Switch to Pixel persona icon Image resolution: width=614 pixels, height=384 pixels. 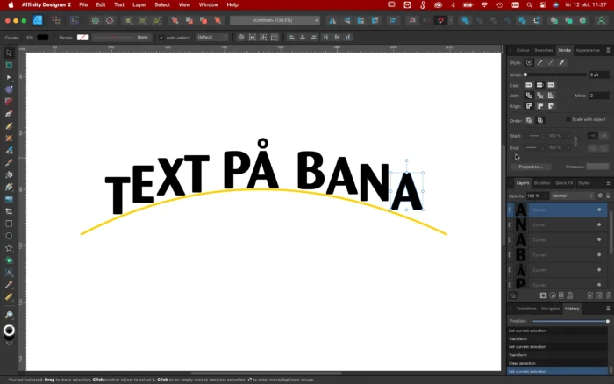pos(56,20)
